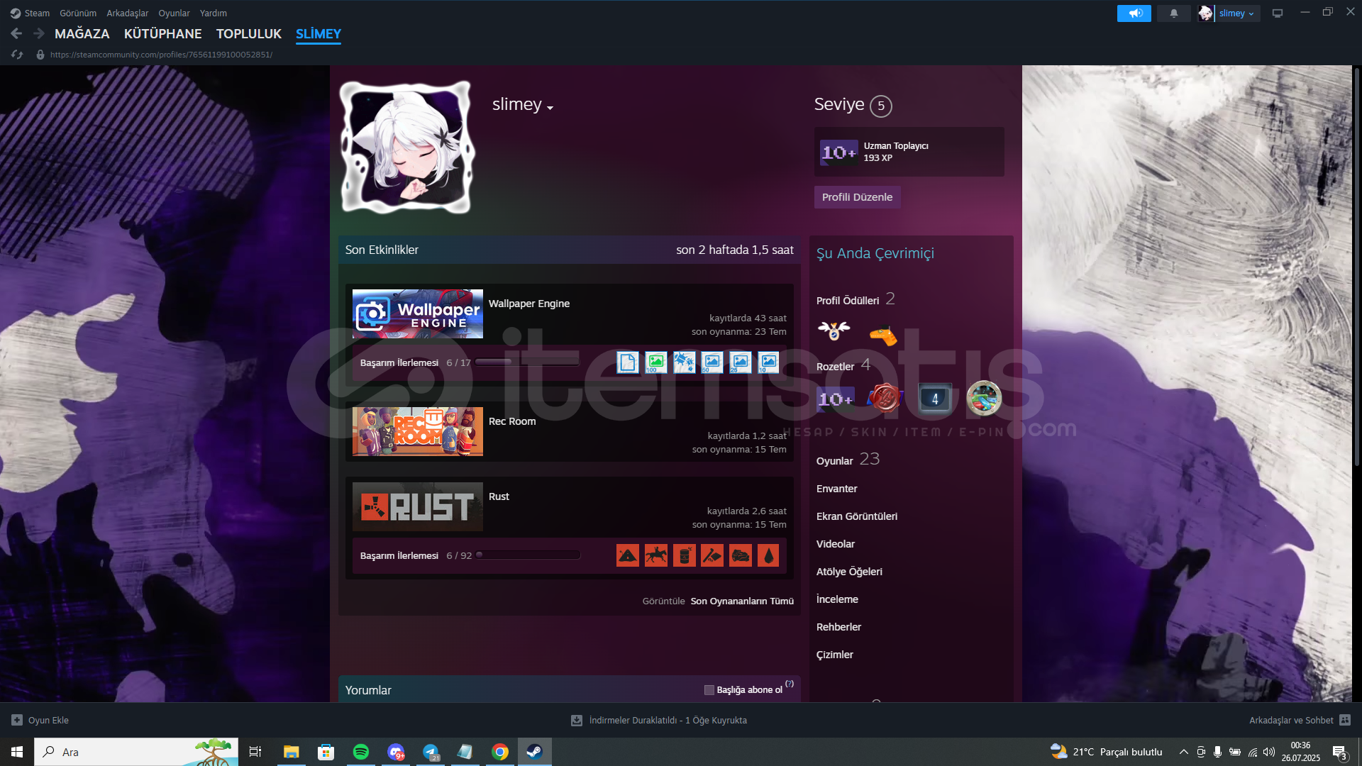Open the notifications bell icon
Screen dimensions: 1362x766
point(1173,13)
